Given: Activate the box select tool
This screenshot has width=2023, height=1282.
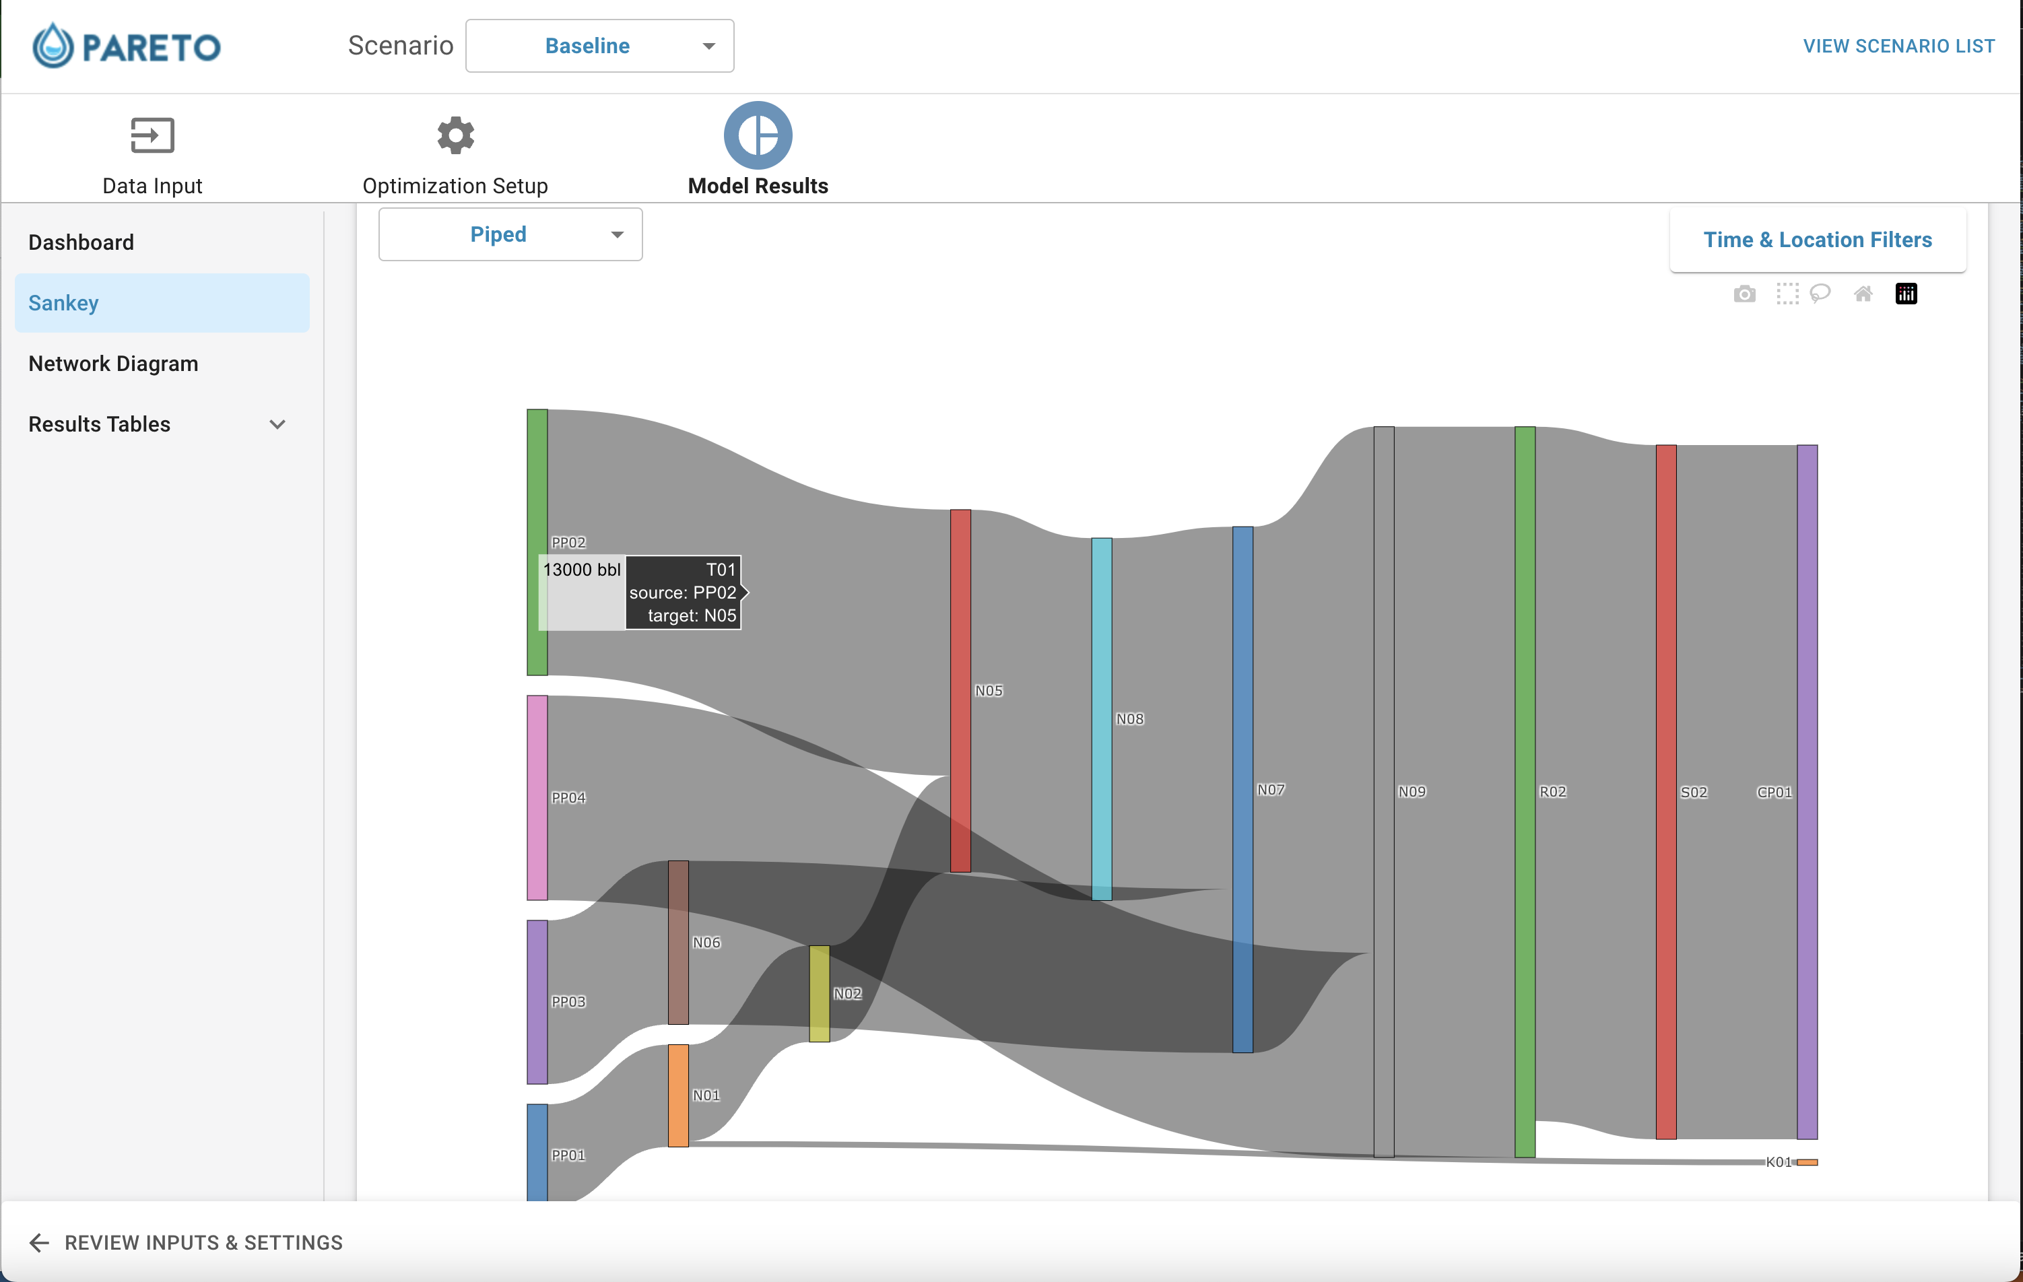Looking at the screenshot, I should click(1787, 294).
